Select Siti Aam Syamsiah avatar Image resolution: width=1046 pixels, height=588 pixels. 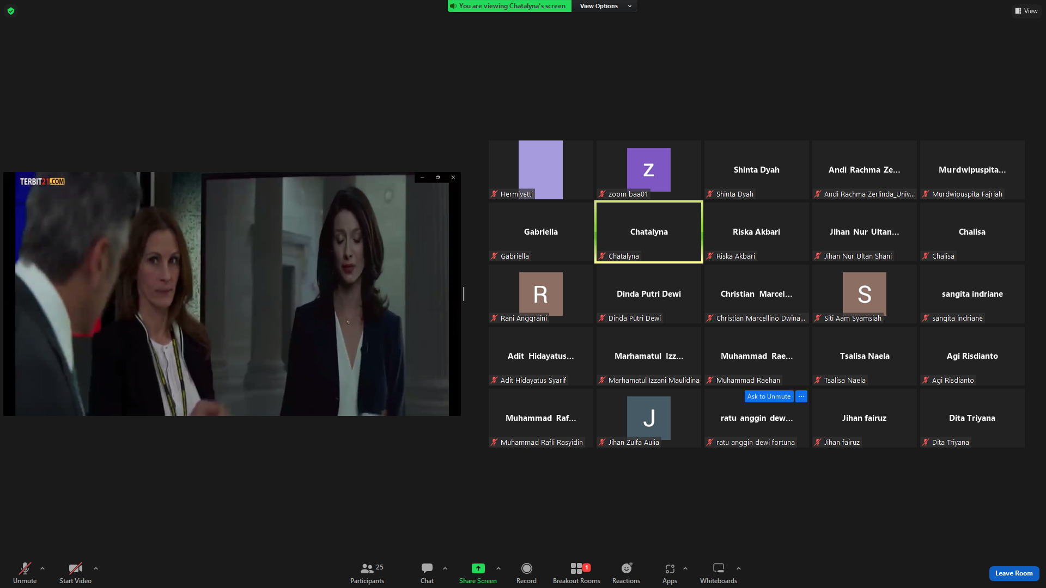tap(864, 294)
